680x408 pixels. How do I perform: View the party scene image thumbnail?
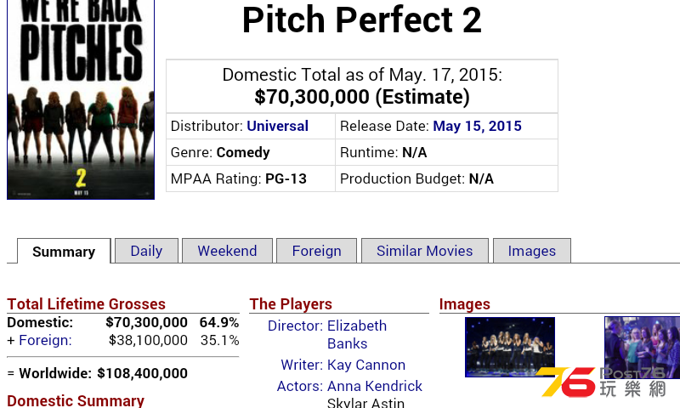click(x=642, y=347)
